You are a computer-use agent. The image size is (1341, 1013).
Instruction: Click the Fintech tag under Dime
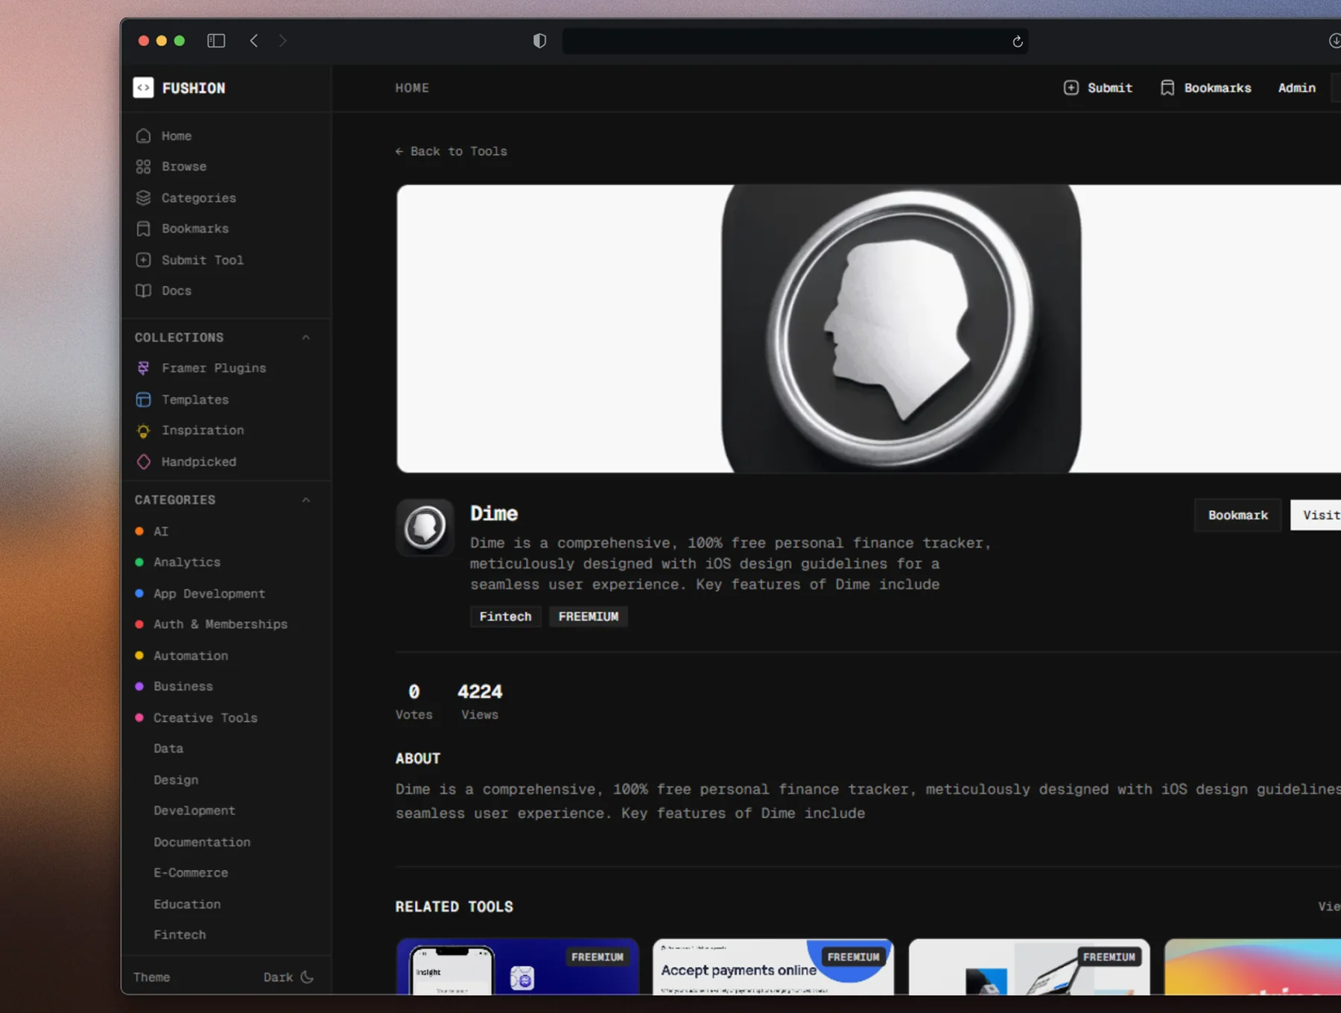(505, 617)
